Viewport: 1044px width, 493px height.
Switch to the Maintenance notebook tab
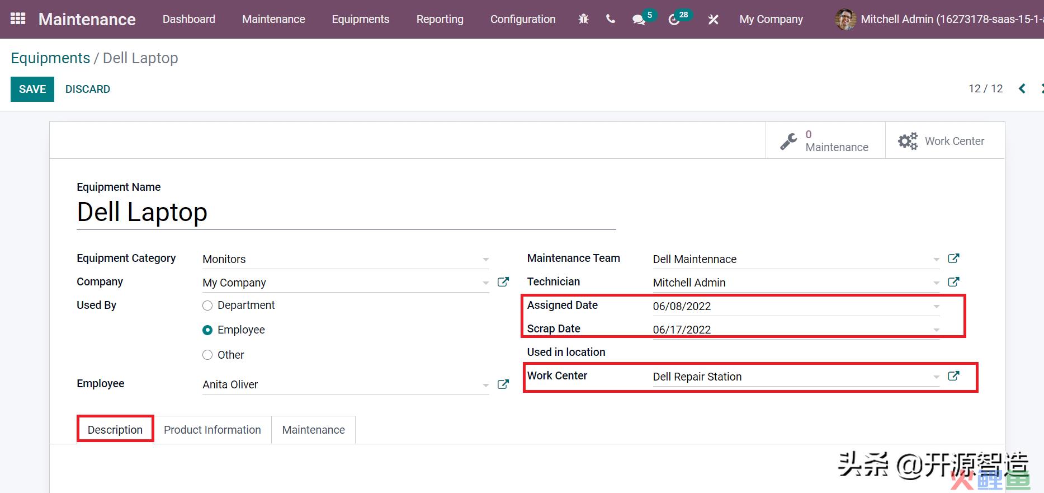314,430
